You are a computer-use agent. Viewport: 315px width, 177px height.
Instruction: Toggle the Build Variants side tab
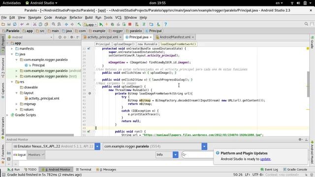coord(2,128)
